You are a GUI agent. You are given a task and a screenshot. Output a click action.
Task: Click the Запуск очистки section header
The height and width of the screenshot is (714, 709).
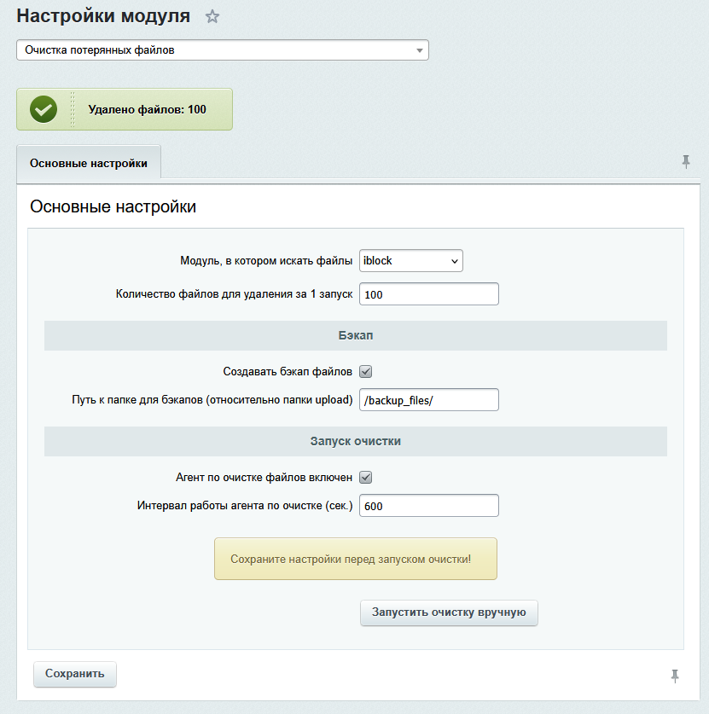pyautogui.click(x=355, y=442)
